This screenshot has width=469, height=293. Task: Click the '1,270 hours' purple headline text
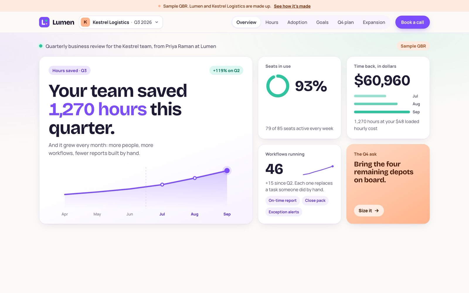(x=98, y=109)
